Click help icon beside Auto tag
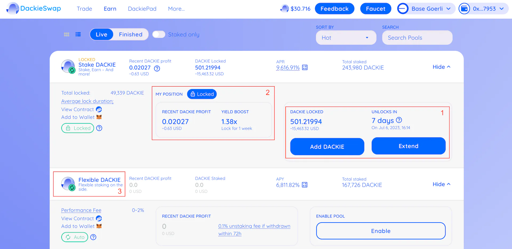 pos(93,237)
